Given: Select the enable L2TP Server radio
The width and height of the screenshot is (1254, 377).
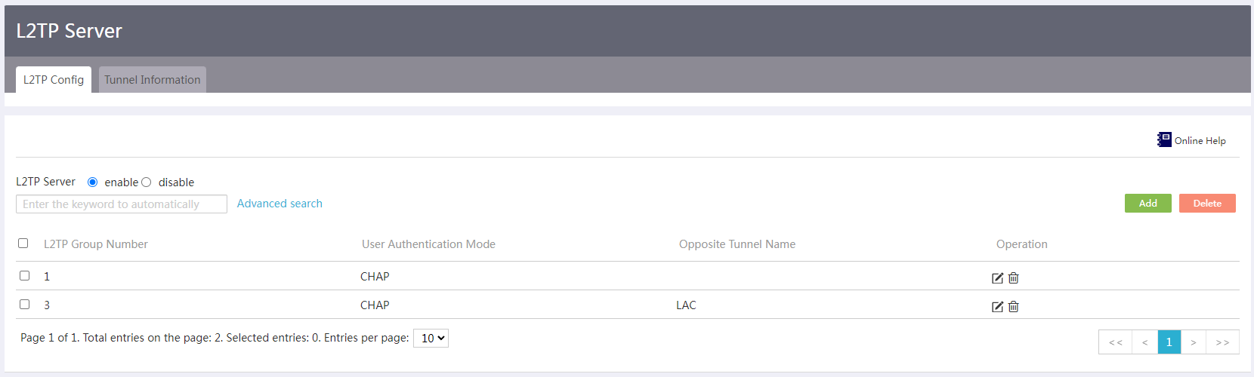Looking at the screenshot, I should coord(93,182).
